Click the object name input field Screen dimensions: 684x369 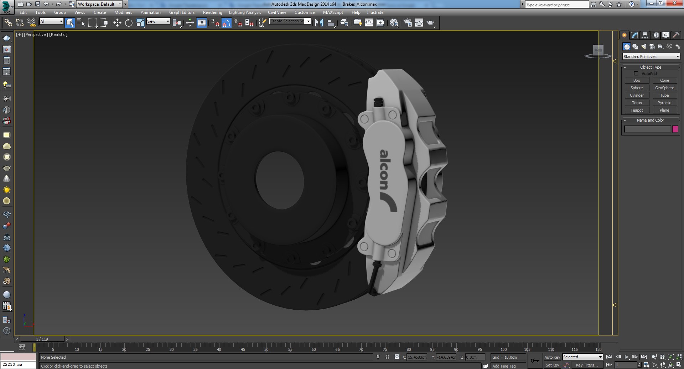[x=647, y=129]
